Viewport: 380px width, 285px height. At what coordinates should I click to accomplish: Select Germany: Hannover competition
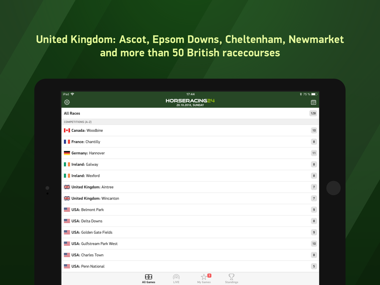tap(190, 153)
